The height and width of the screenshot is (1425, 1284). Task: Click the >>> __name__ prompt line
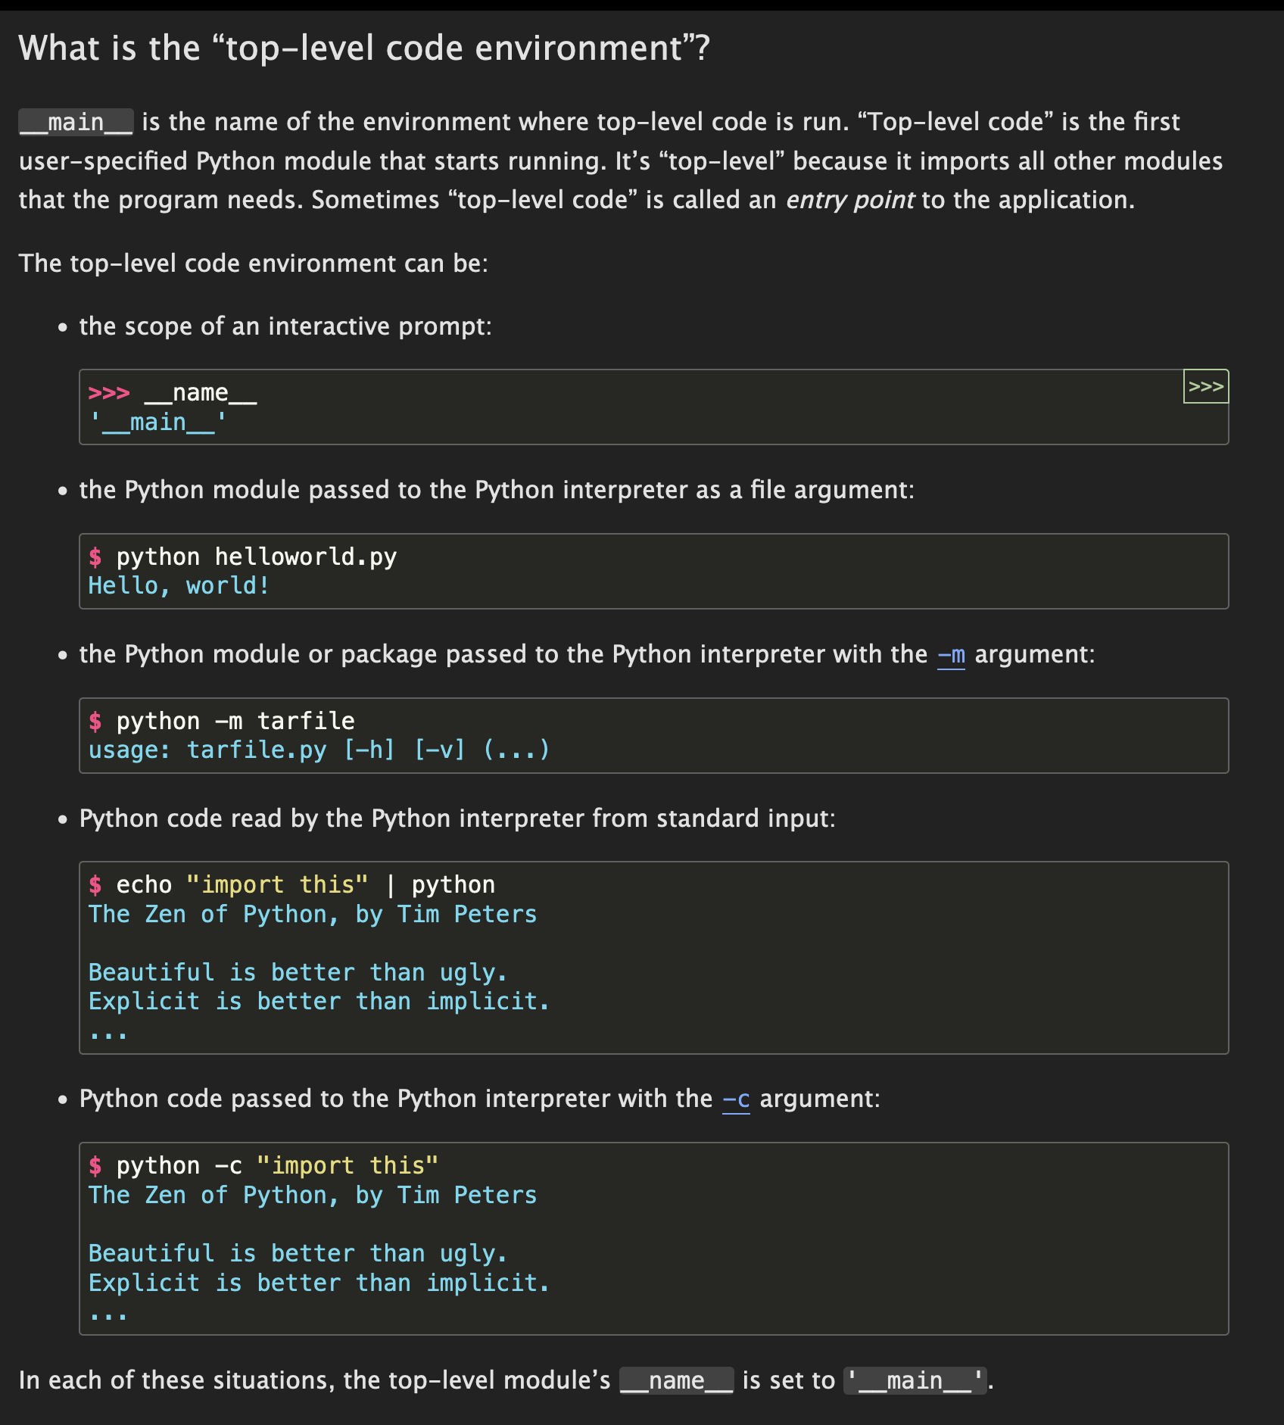coord(173,392)
